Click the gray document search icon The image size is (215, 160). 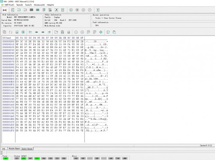click(88, 32)
